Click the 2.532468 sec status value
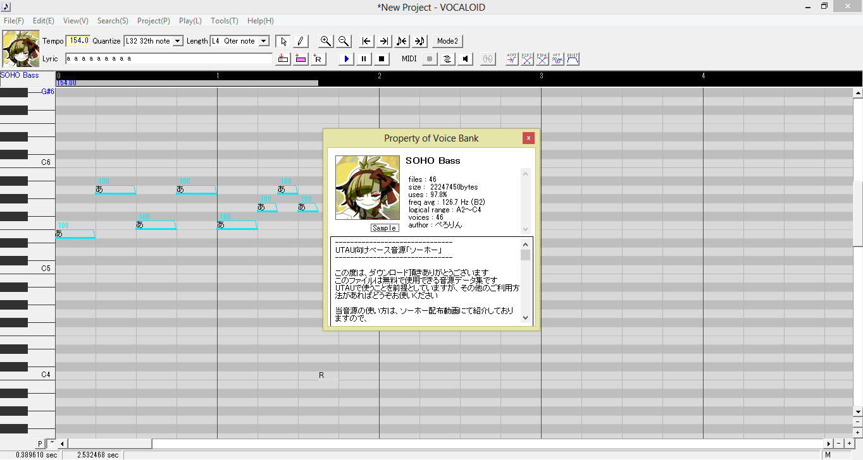863x460 pixels. (x=97, y=455)
